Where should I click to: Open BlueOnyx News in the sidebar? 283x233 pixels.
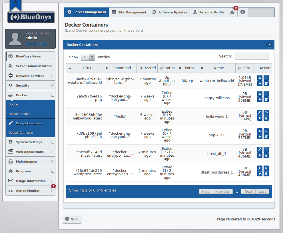31,56
